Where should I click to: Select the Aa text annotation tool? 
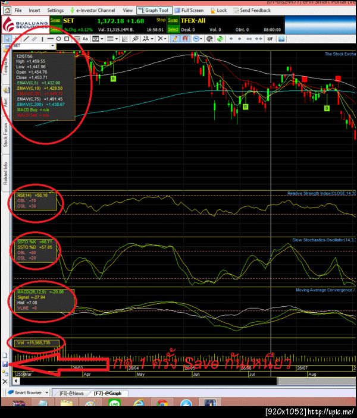pyautogui.click(x=85, y=39)
